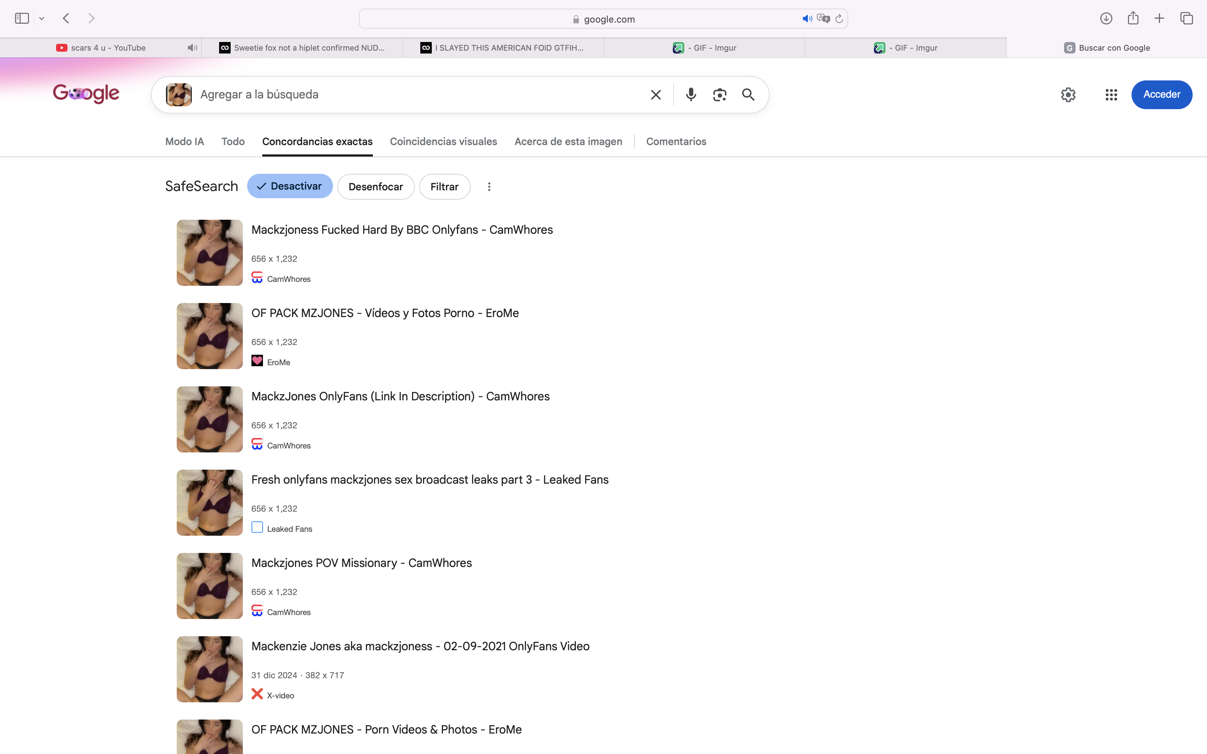Show Safari downloads
Screen dimensions: 1207x754
coord(1106,18)
